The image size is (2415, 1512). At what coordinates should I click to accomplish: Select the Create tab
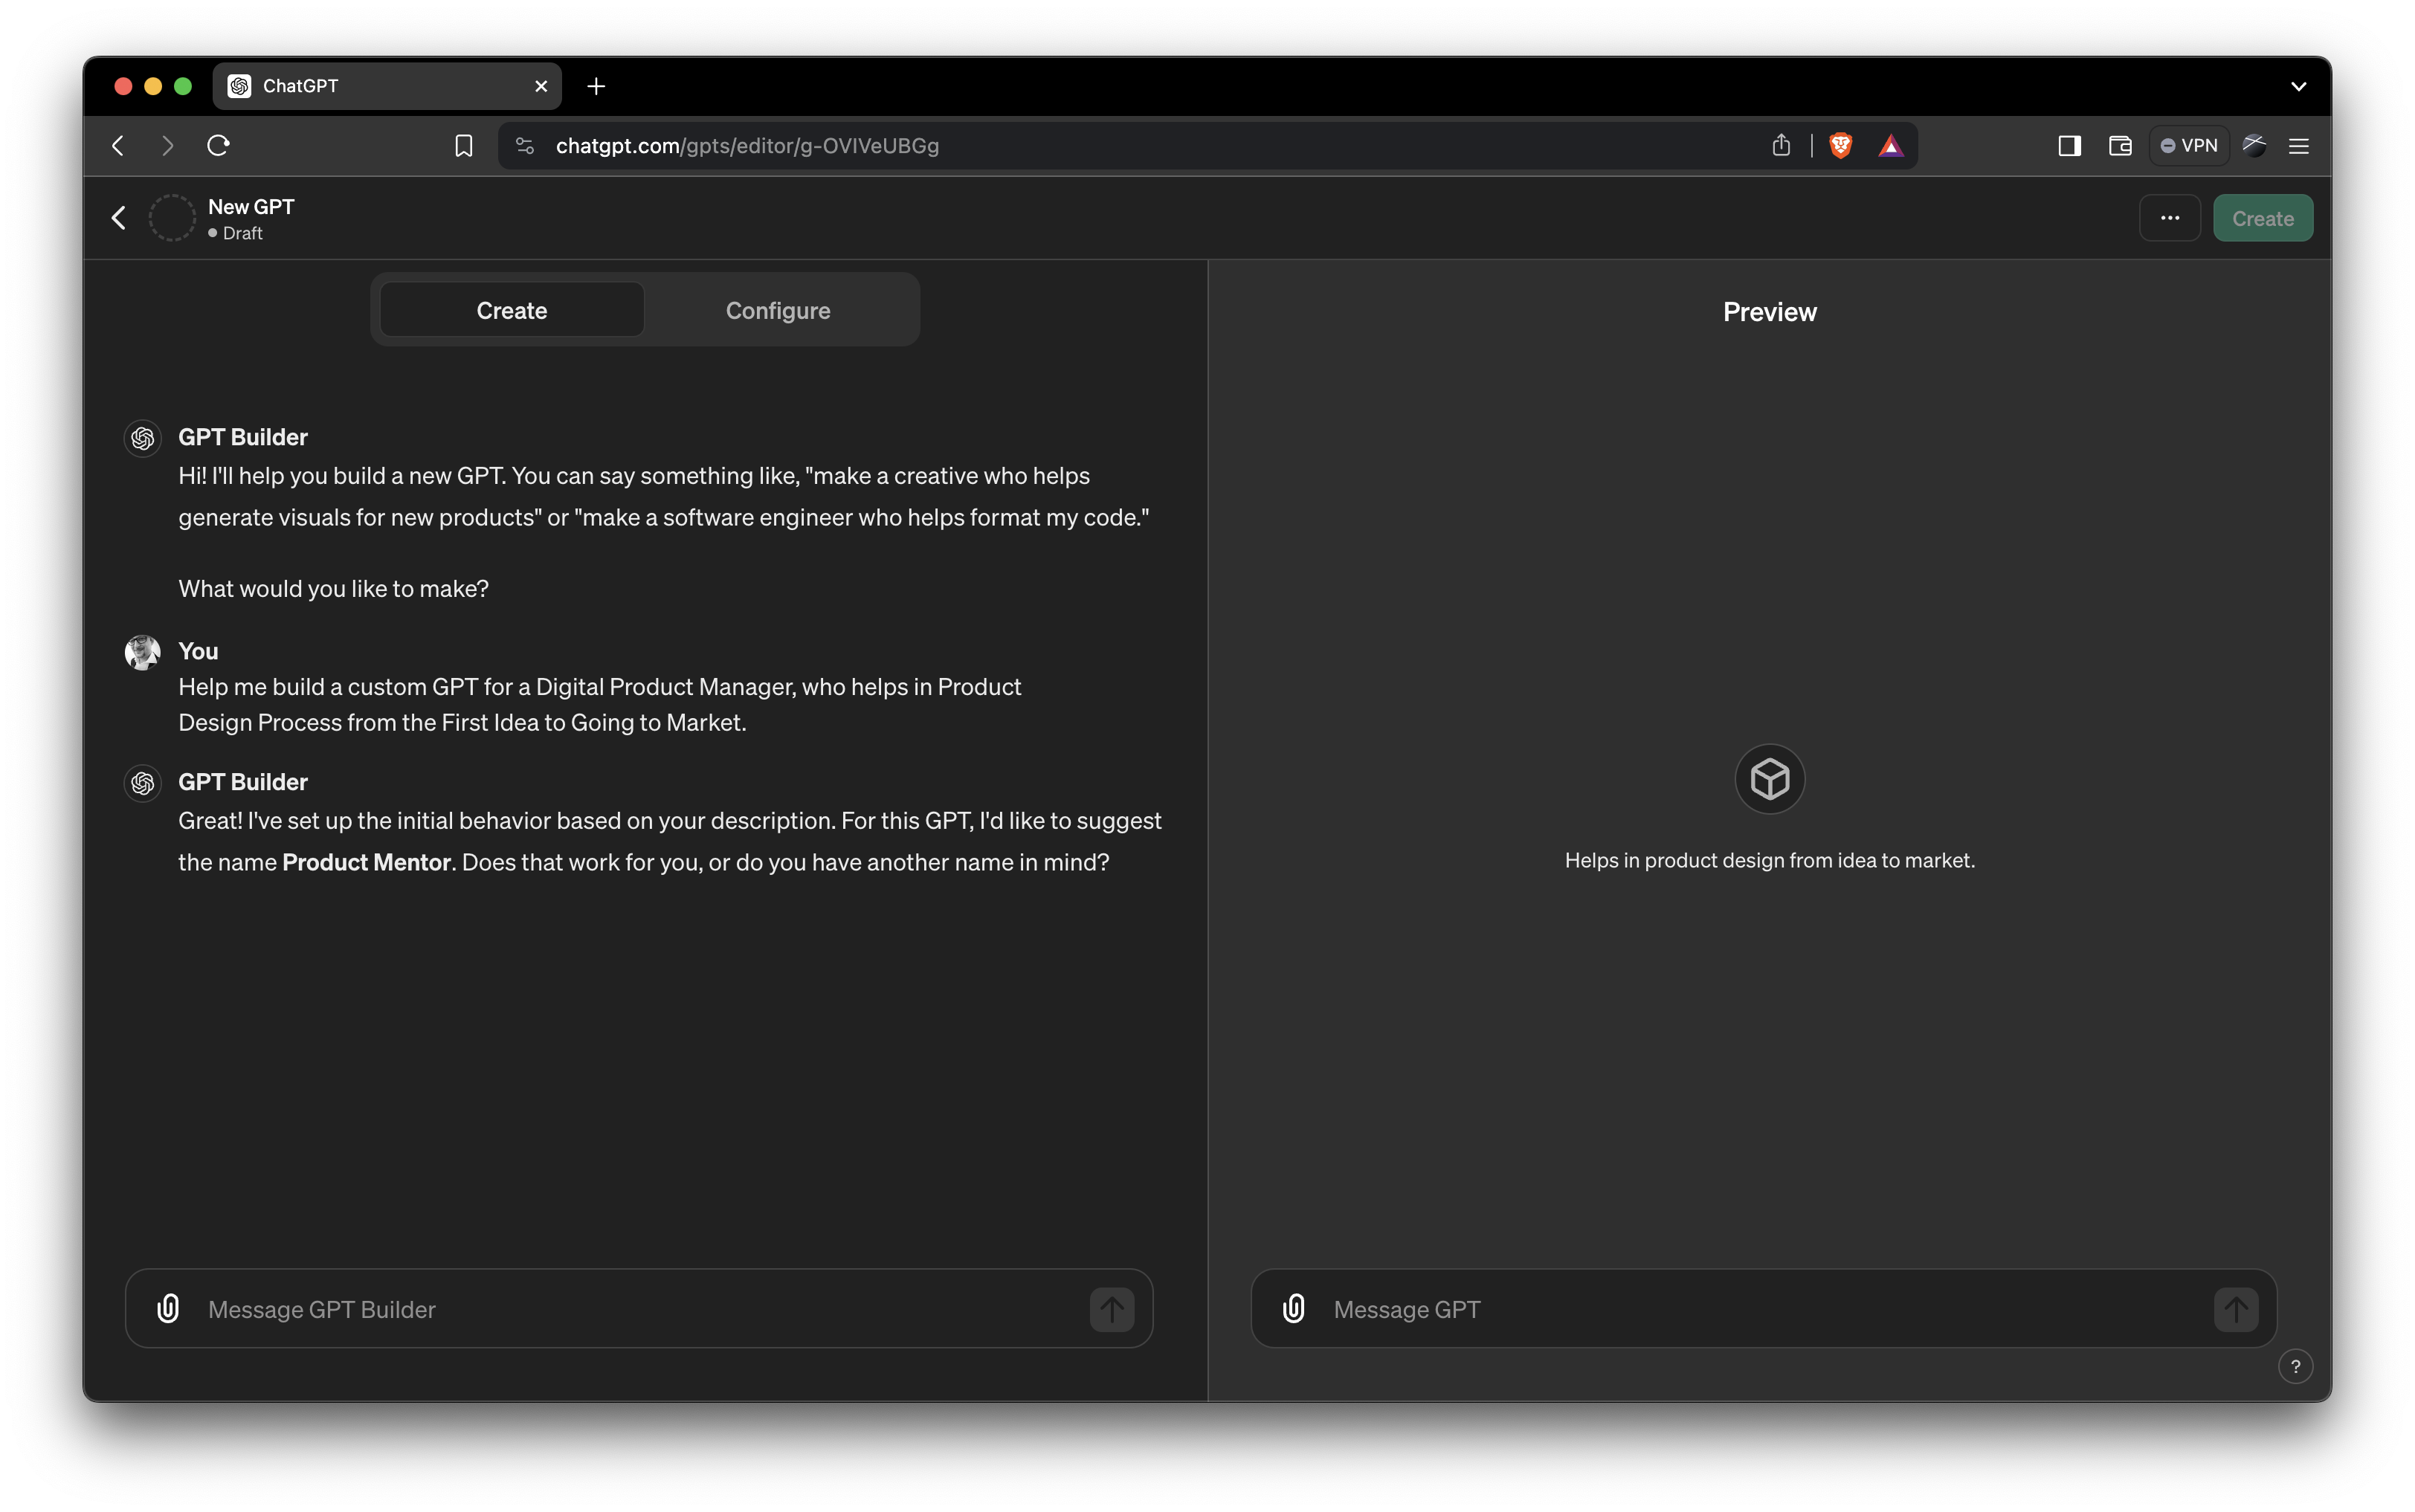[511, 311]
